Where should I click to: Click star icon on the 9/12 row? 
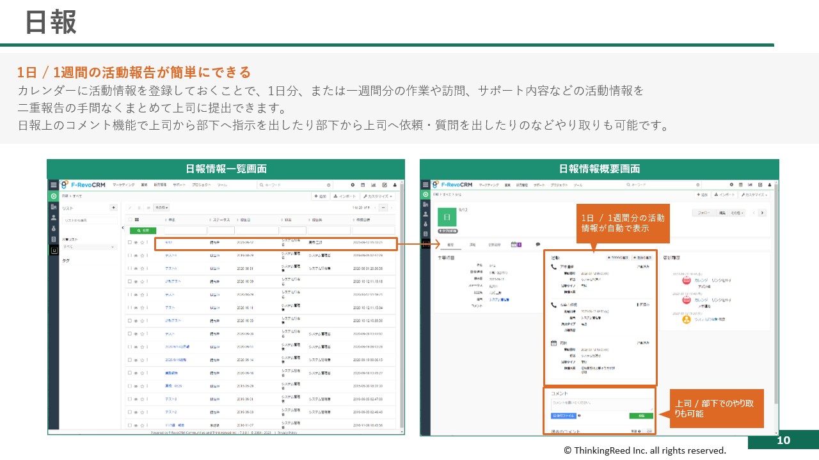pos(142,242)
